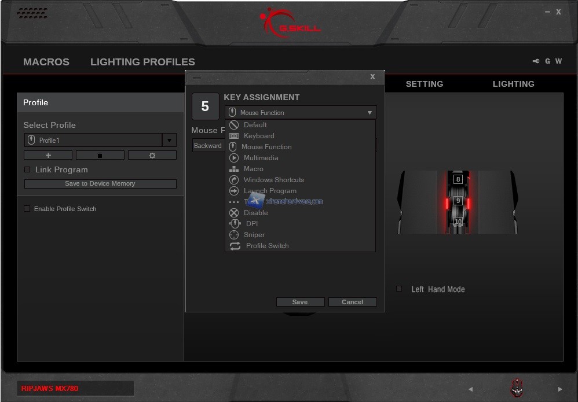
Task: Collapse the Key Assignment function dropdown
Action: 370,113
